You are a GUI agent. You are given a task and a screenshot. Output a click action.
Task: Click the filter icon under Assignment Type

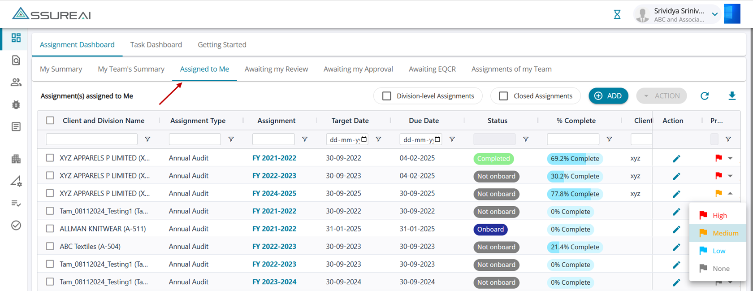(231, 139)
